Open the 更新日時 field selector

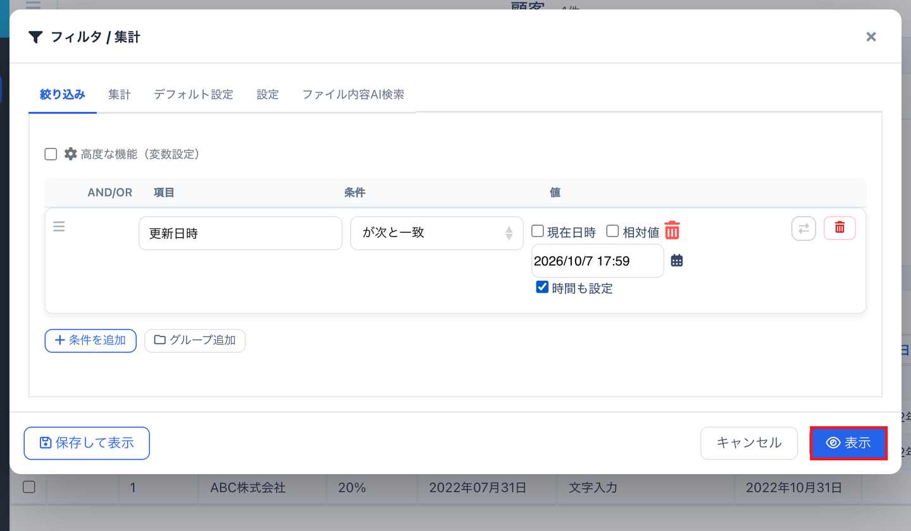240,233
